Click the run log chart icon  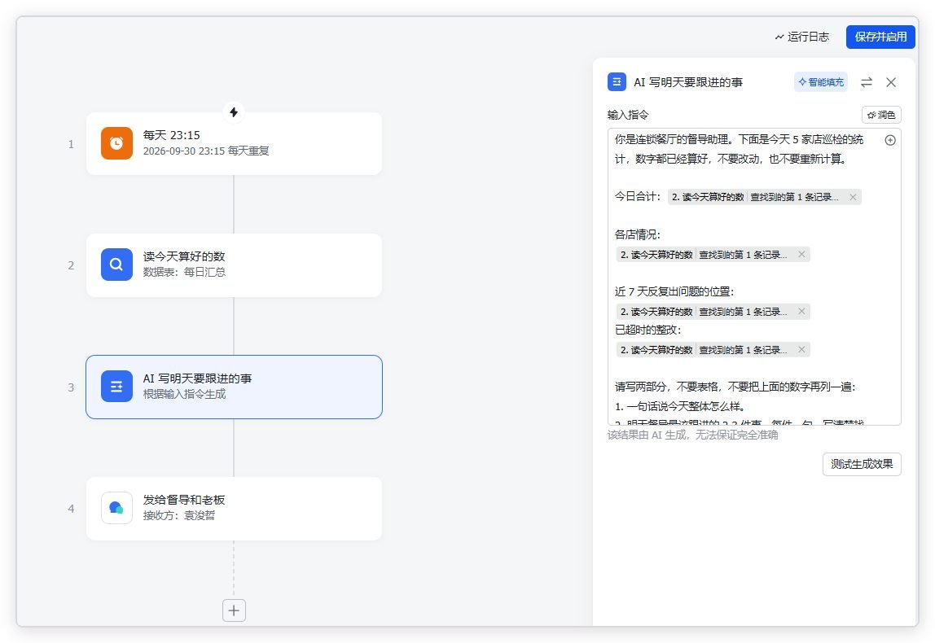pyautogui.click(x=779, y=37)
